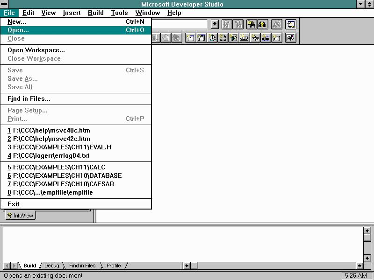Click the Find in Files binoculars toolbar icon
Screen dimensions: 374x280
point(252,24)
